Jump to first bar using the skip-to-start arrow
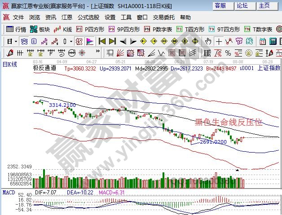 click(x=102, y=41)
